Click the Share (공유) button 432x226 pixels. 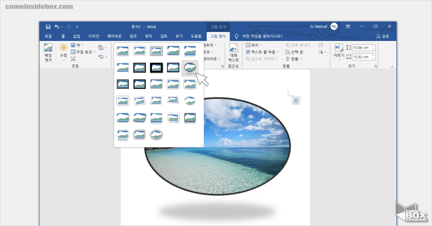tap(383, 36)
